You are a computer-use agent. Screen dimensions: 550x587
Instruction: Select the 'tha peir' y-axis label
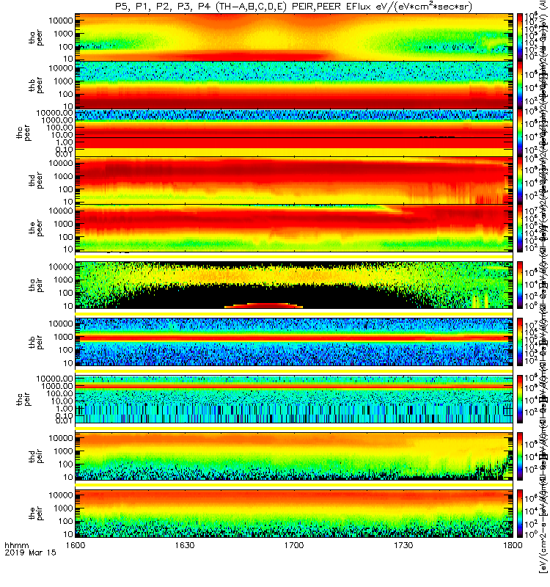pyautogui.click(x=35, y=285)
